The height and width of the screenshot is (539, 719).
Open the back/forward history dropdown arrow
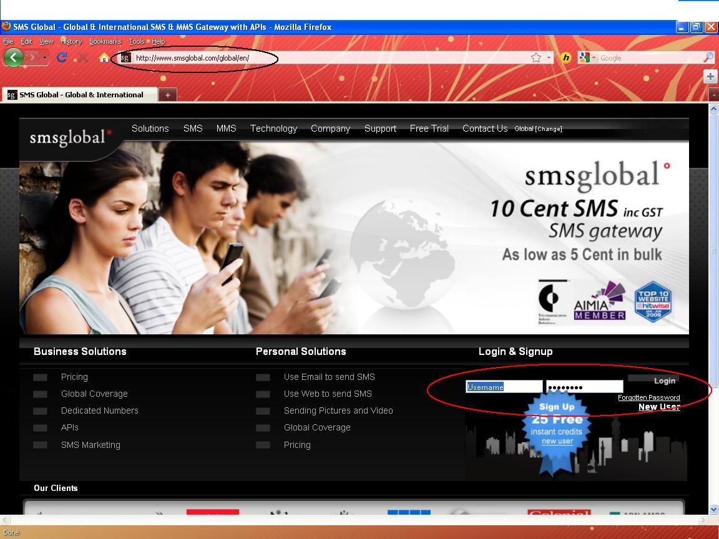pos(44,58)
